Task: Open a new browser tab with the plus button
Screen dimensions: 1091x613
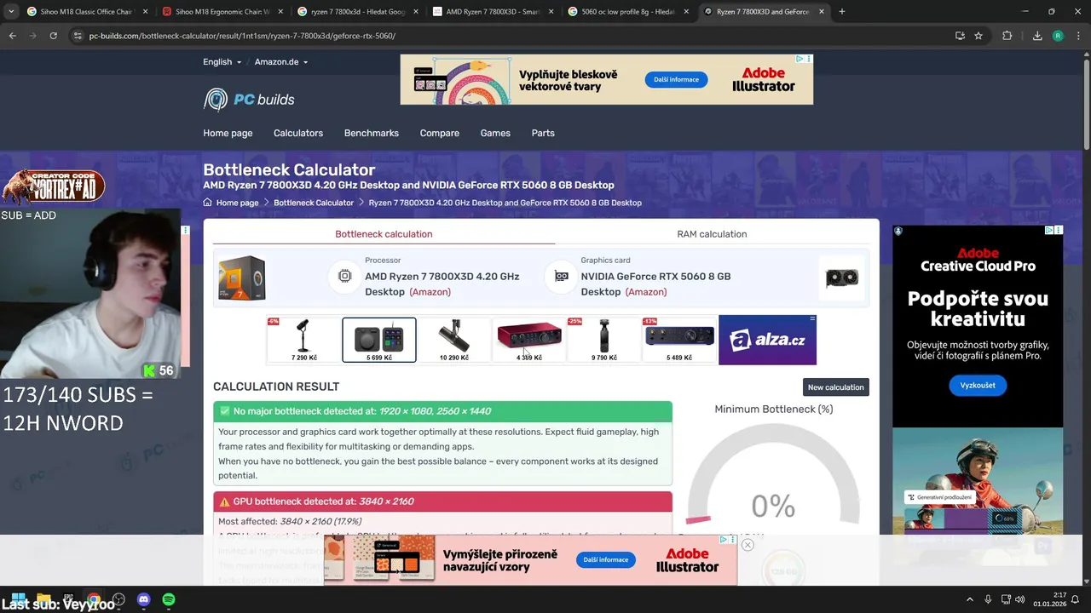Action: point(842,12)
